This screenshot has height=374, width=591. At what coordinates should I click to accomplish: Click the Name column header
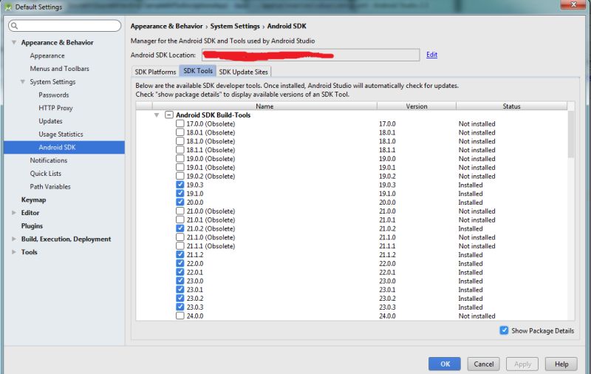point(264,106)
